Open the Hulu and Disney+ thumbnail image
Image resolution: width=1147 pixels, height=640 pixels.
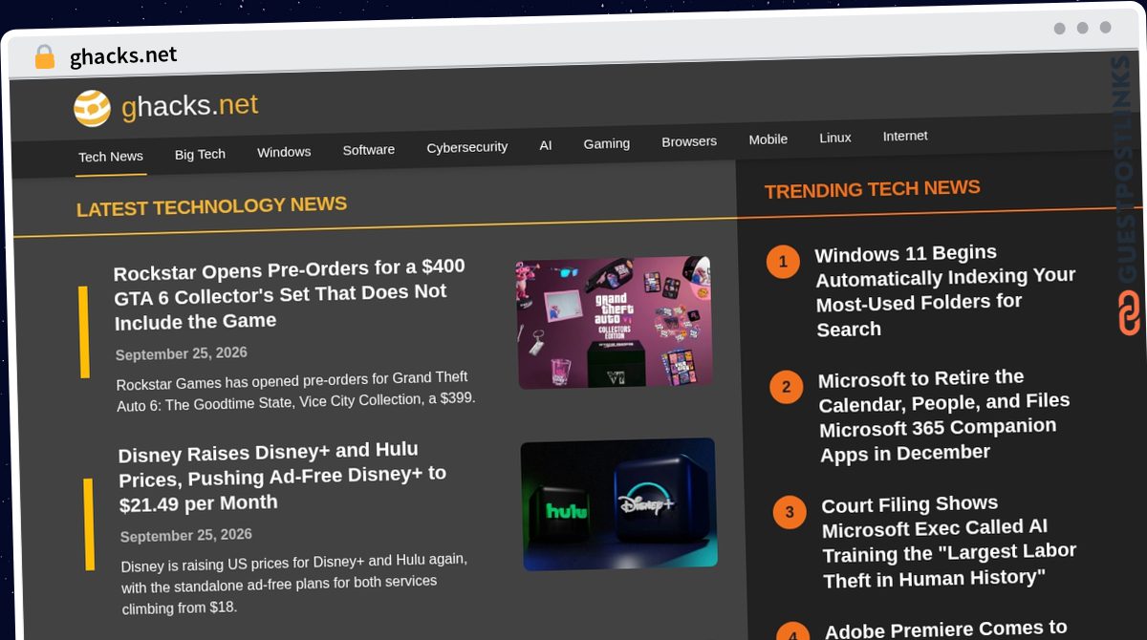(619, 503)
